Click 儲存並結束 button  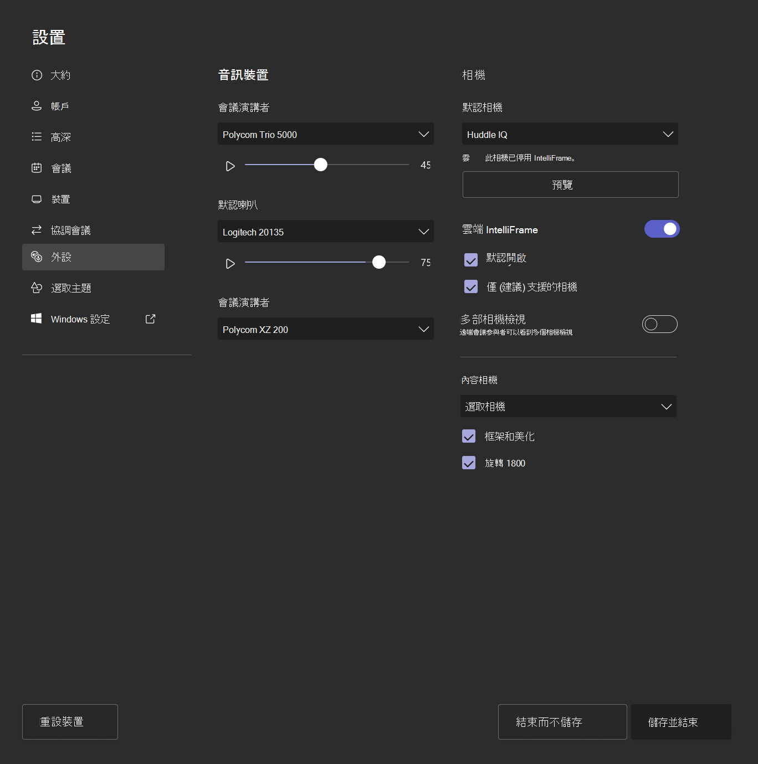(x=681, y=722)
